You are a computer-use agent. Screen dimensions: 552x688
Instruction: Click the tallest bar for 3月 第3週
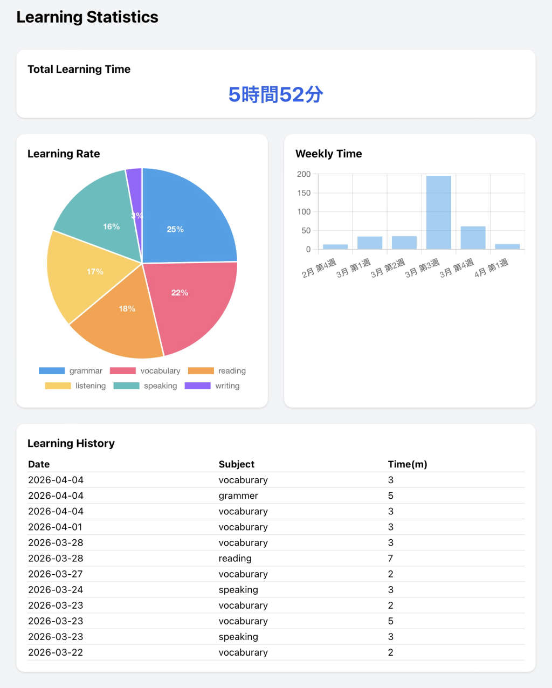(x=438, y=212)
